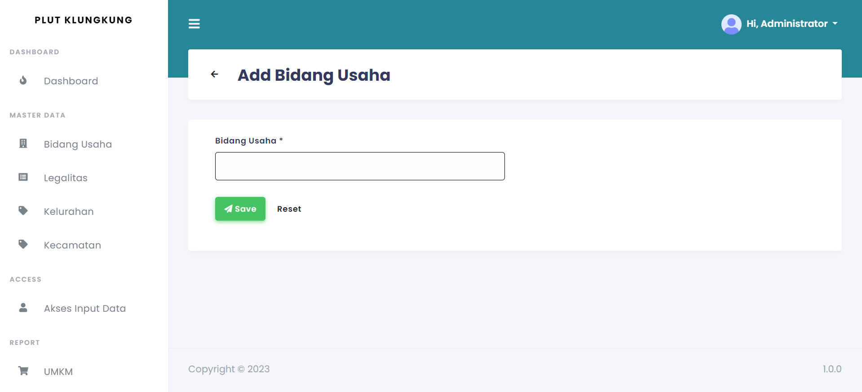This screenshot has height=392, width=862.
Task: Click the Legalitas list icon
Action: (23, 177)
